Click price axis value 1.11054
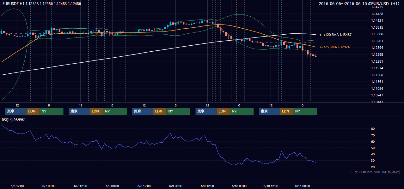 click(x=377, y=89)
